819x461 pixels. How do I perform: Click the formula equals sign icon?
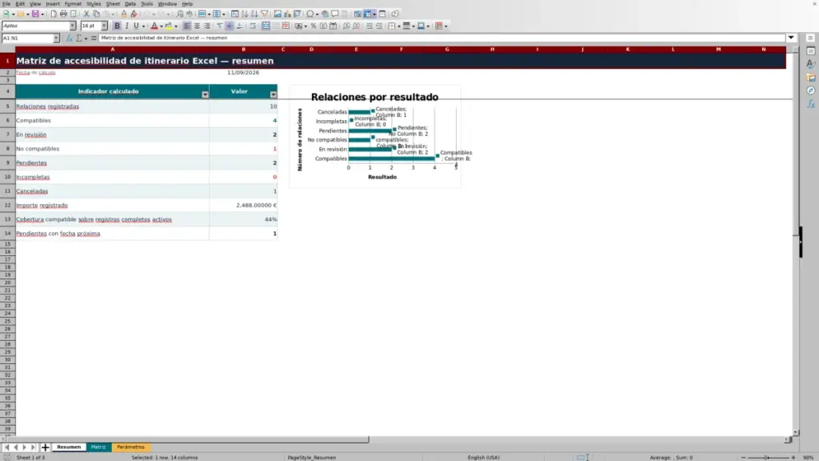(94, 38)
